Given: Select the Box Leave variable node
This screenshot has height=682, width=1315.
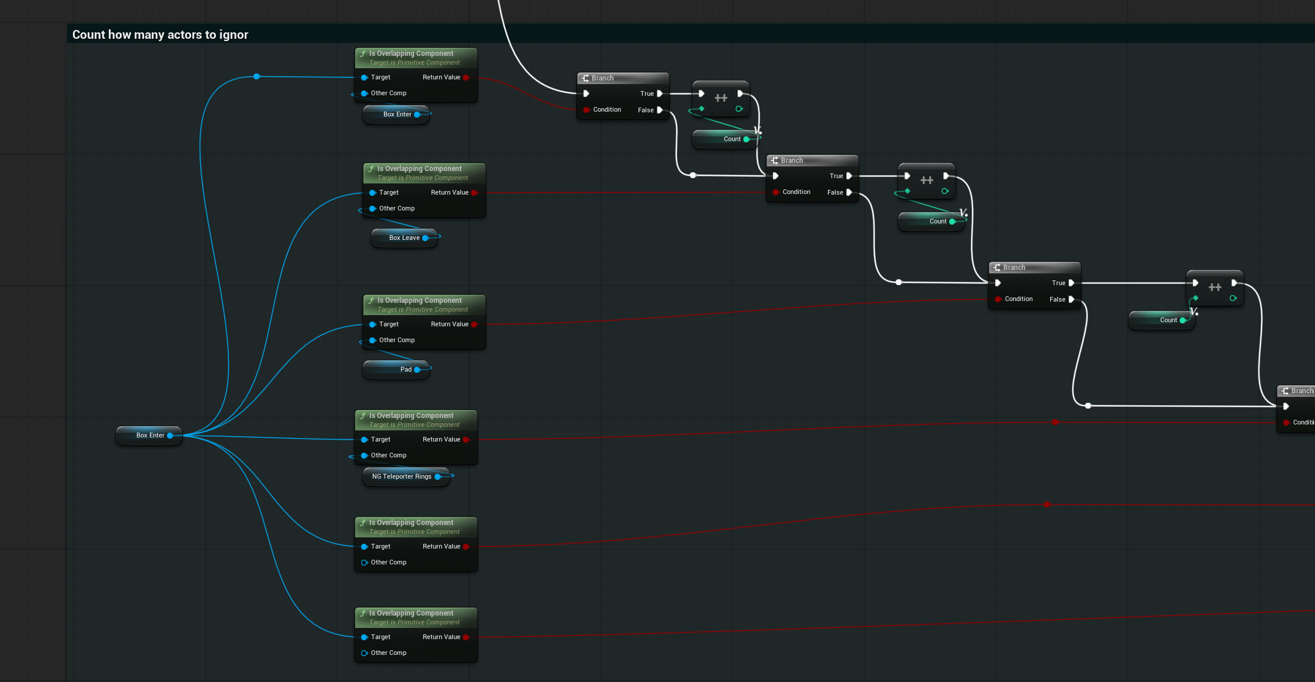Looking at the screenshot, I should pyautogui.click(x=405, y=238).
